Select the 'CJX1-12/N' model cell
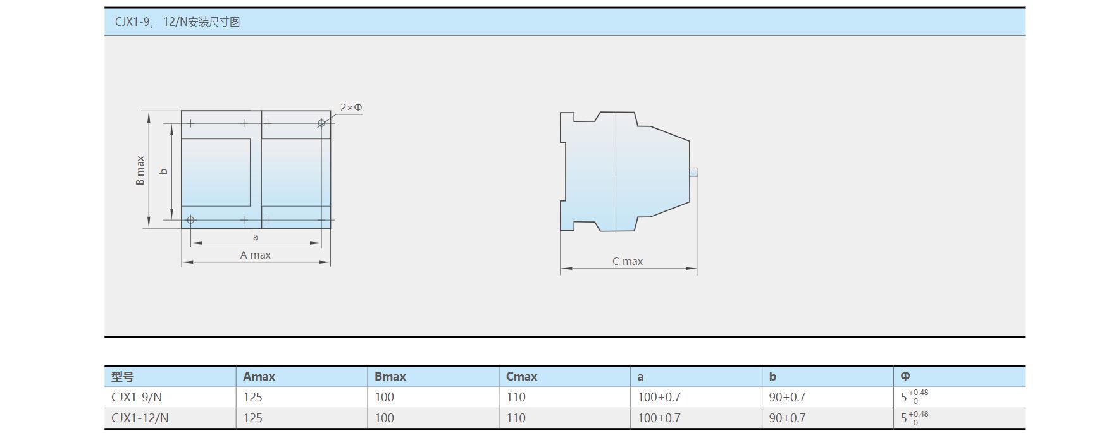 (140, 418)
